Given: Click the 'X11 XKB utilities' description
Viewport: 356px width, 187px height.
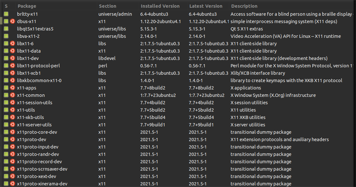Looking at the screenshot, I should point(248,117).
